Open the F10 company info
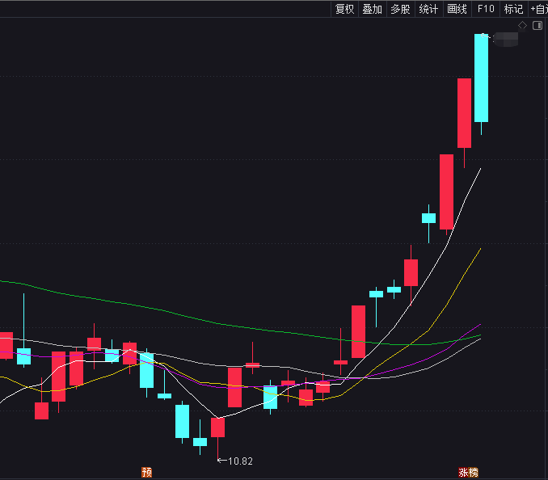This screenshot has width=548, height=480. (486, 9)
